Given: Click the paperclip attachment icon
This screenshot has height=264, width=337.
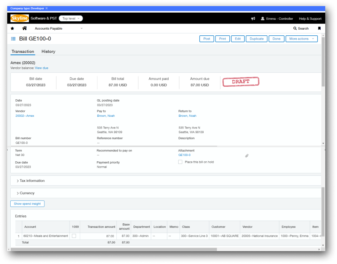Looking at the screenshot, I should point(247,156).
